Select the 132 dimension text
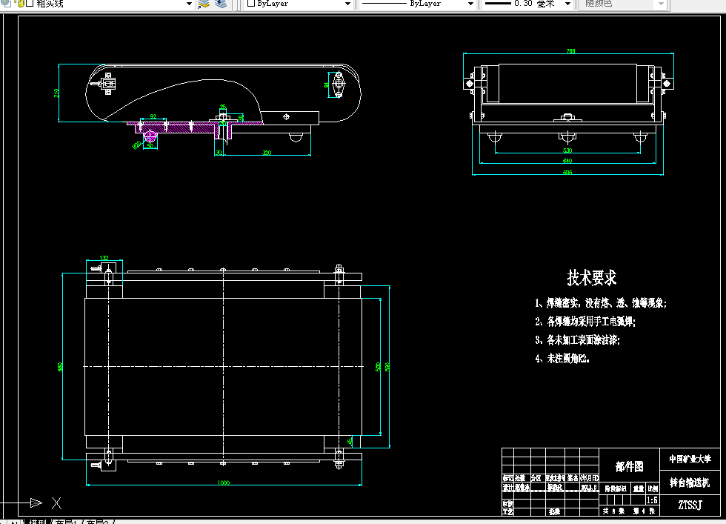 pos(104,258)
